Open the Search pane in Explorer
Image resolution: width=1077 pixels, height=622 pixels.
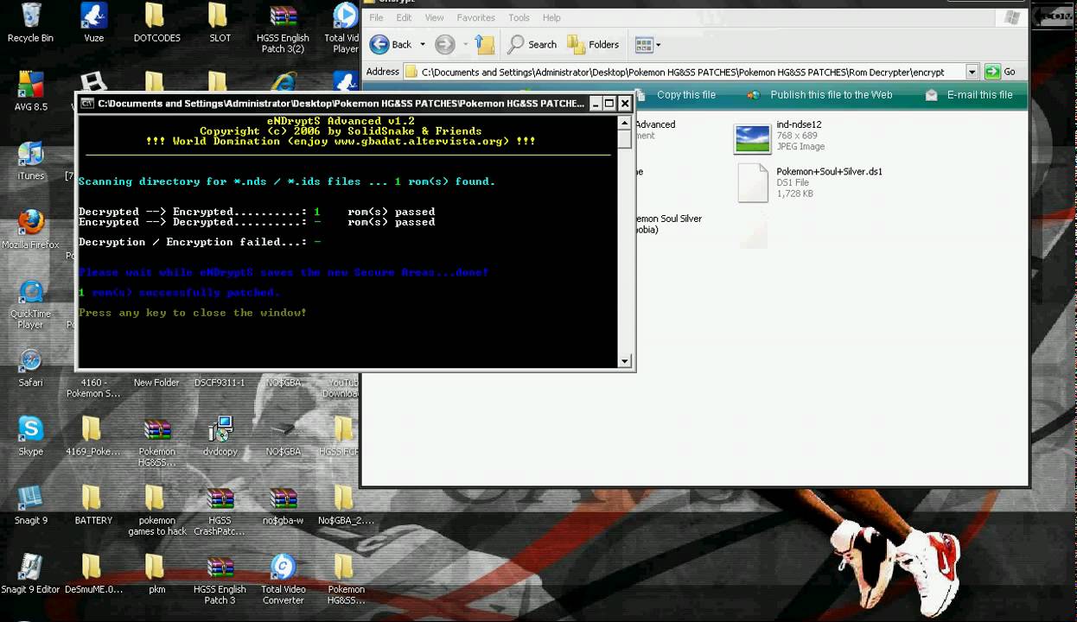click(x=532, y=44)
